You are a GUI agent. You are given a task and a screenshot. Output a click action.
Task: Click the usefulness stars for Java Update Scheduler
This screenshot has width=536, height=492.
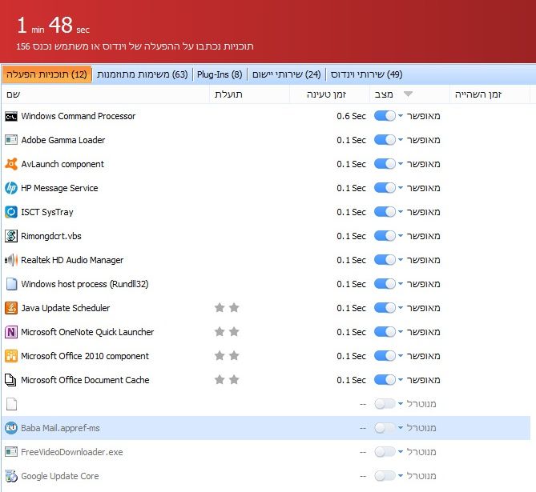point(227,308)
